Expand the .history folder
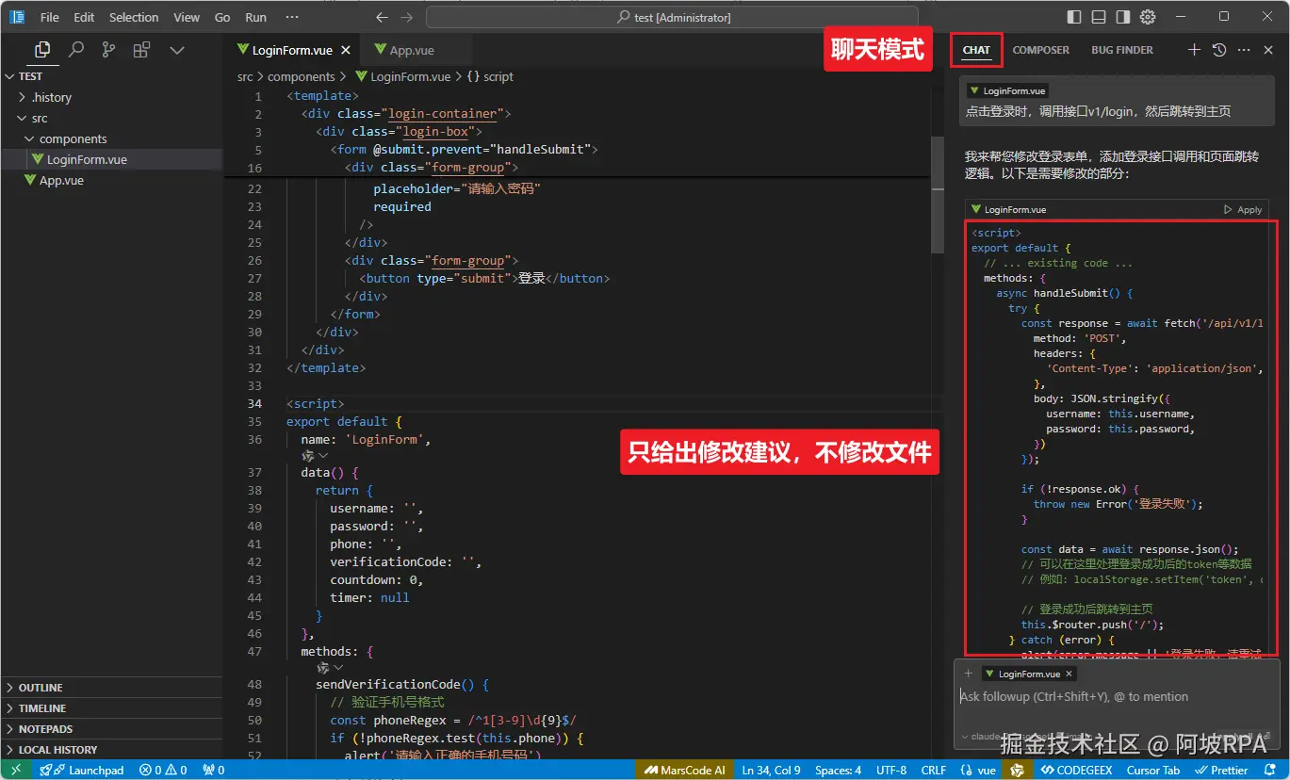 [112, 97]
